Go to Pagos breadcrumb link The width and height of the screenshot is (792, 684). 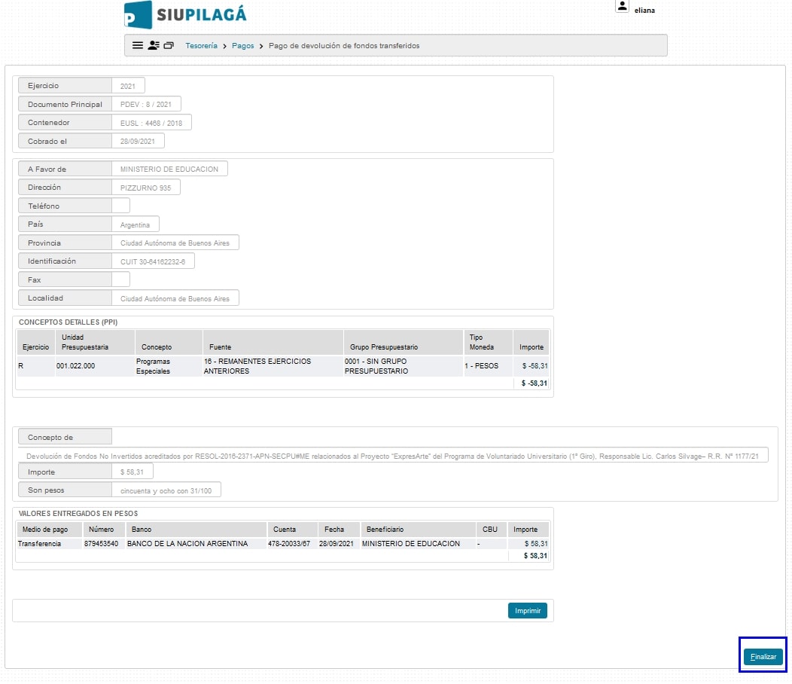point(243,45)
